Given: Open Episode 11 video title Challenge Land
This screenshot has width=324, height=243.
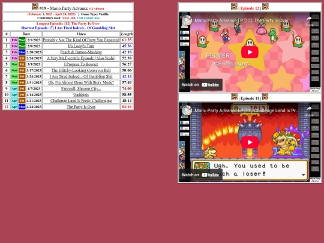Looking at the screenshot, I should [x=247, y=110].
